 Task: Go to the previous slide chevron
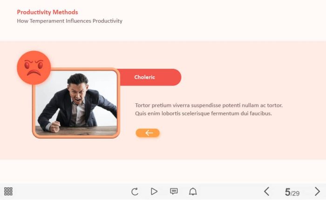267,191
